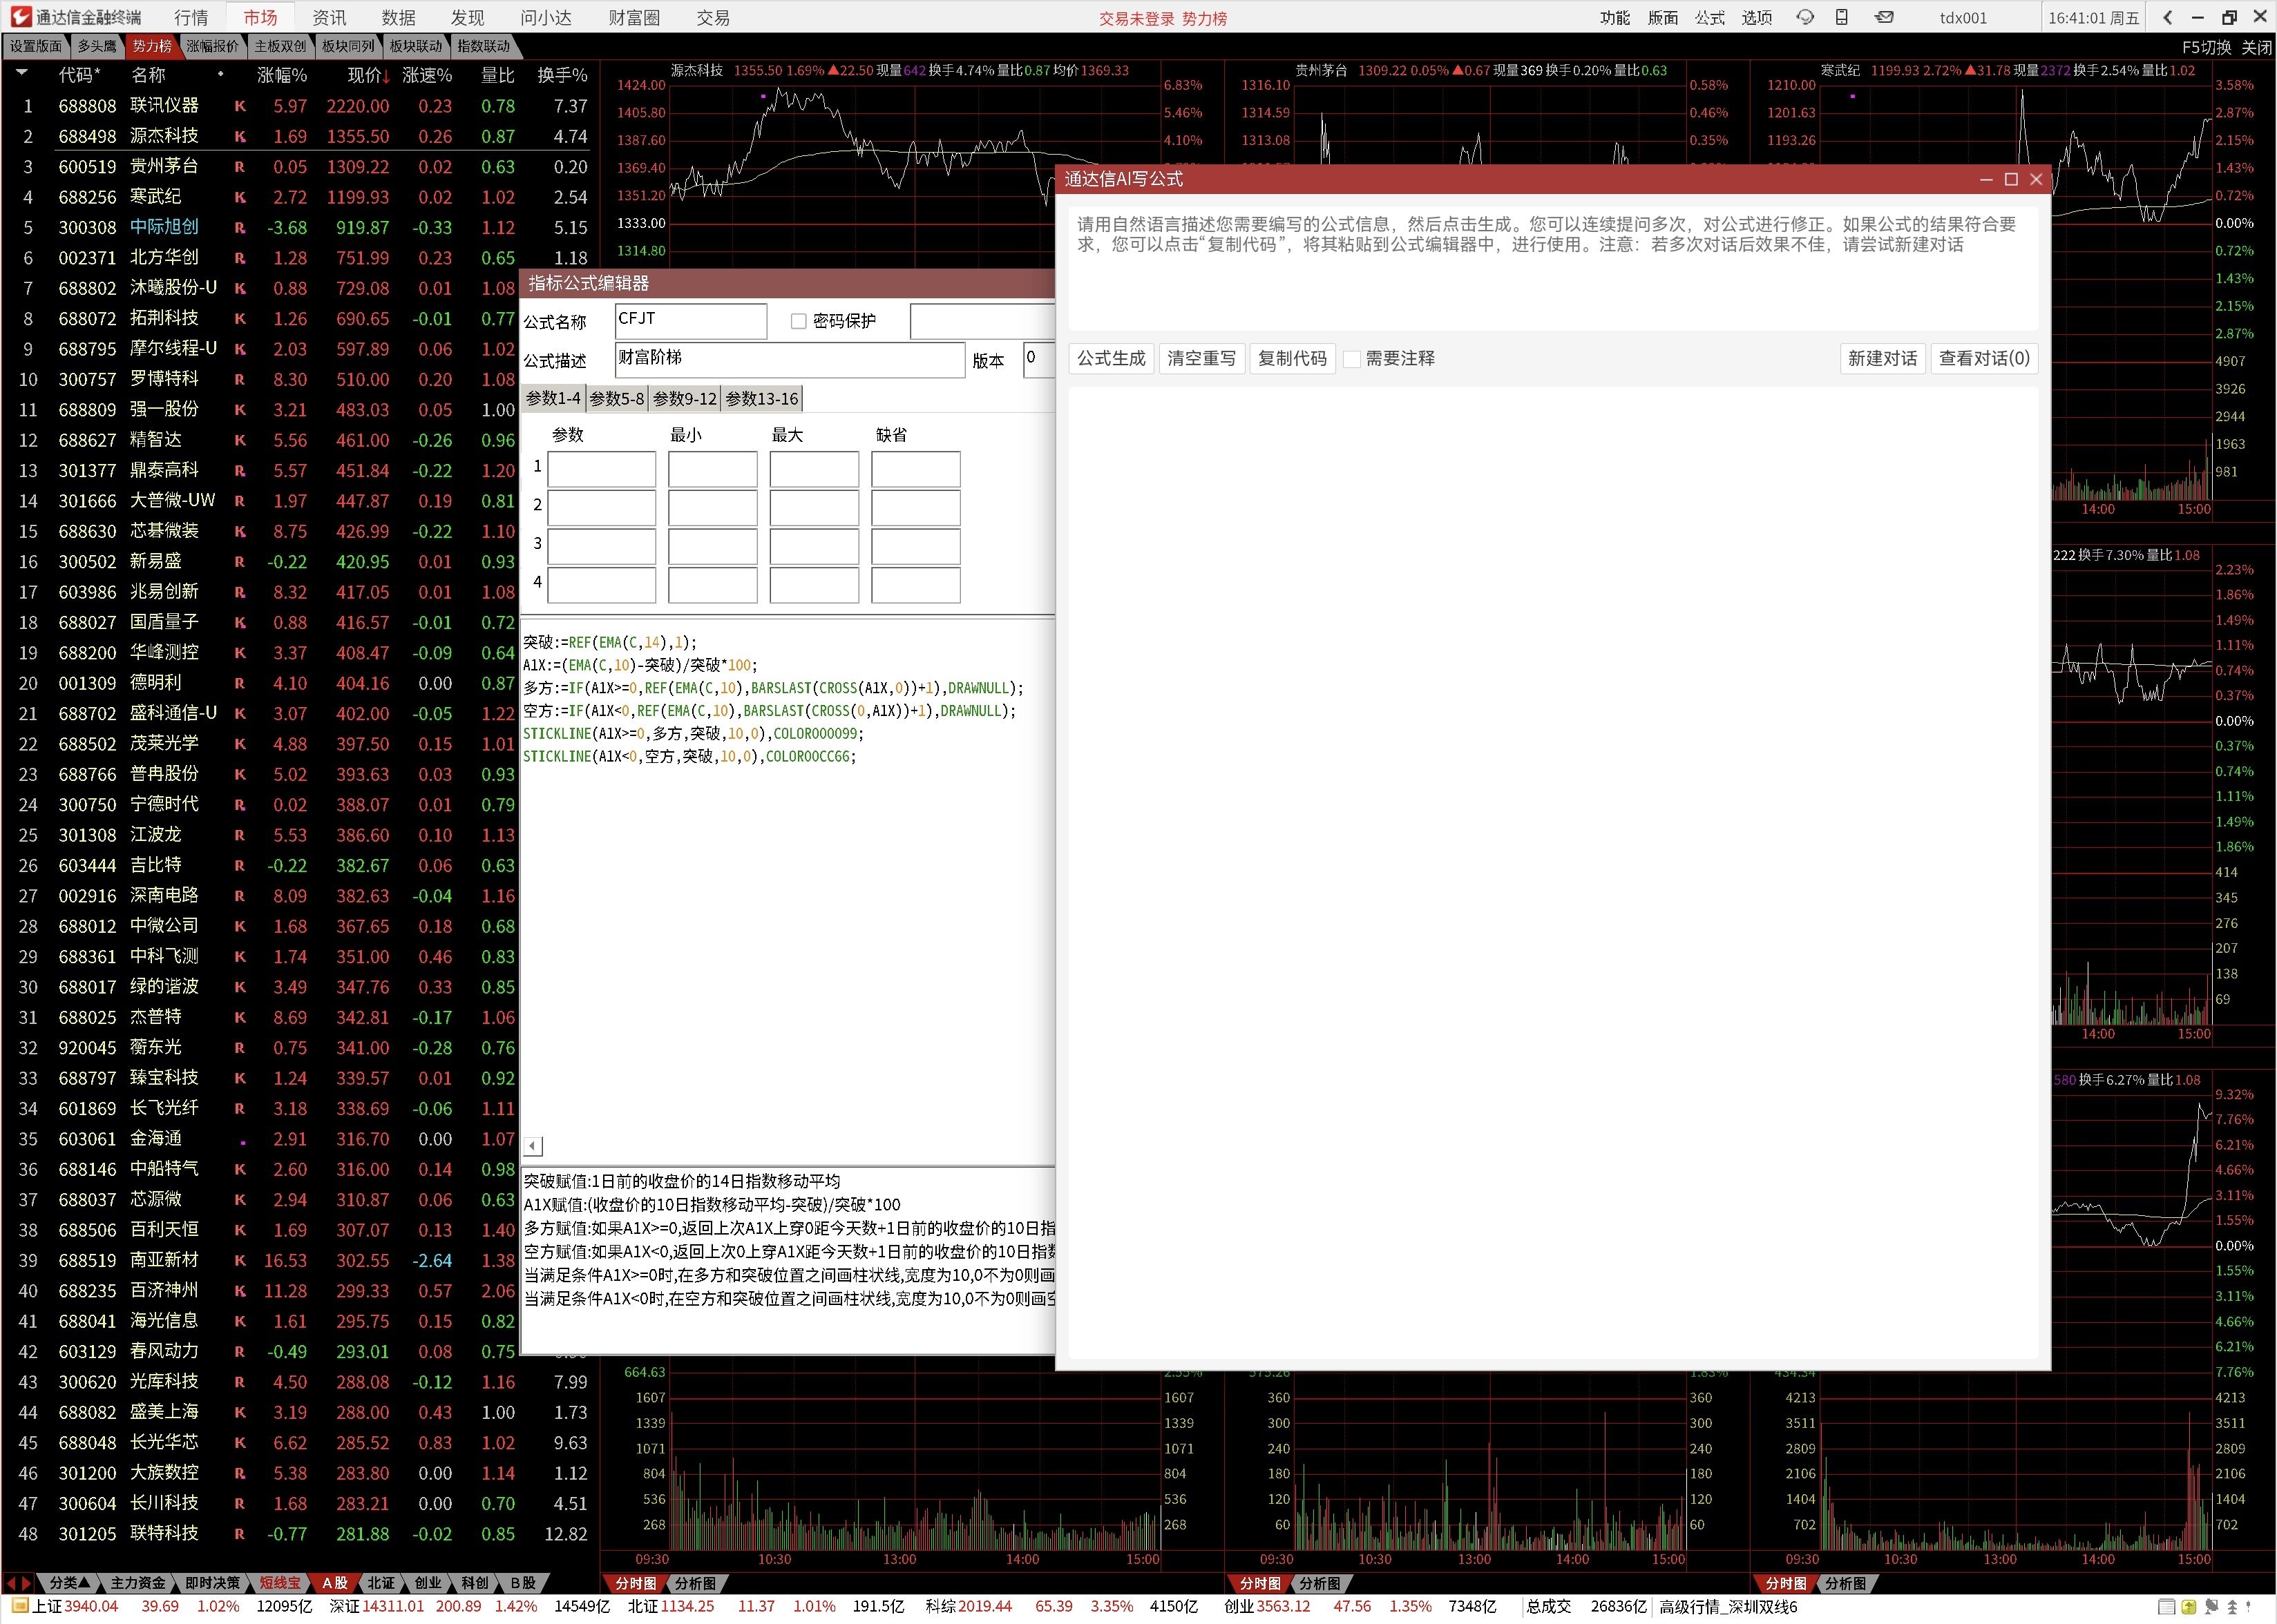This screenshot has width=2277, height=1624.
Task: Click the 清空重写 button
Action: [x=1201, y=359]
